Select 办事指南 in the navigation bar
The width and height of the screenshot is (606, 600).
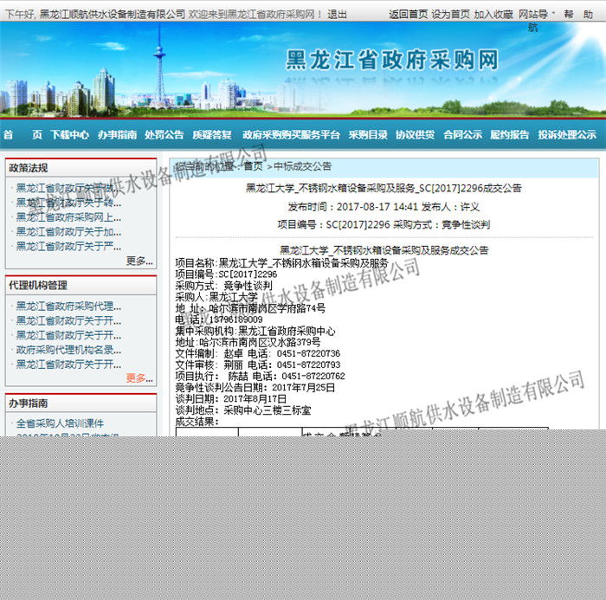coord(117,135)
